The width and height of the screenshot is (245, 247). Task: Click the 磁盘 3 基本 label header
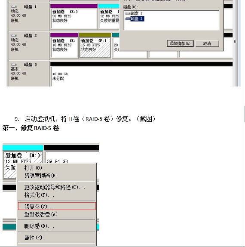(x=30, y=65)
